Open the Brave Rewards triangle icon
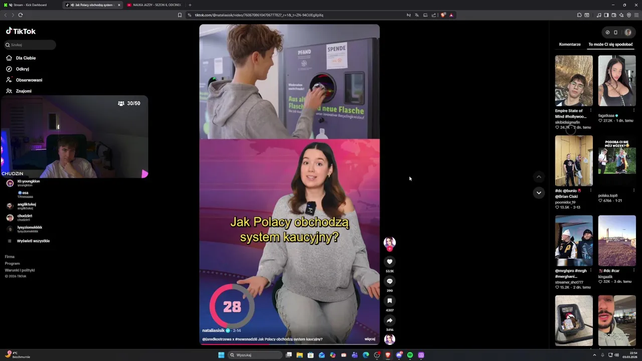This screenshot has height=361, width=642. point(451,15)
